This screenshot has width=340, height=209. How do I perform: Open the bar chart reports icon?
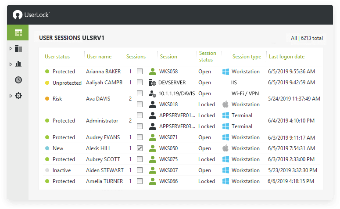(x=18, y=64)
